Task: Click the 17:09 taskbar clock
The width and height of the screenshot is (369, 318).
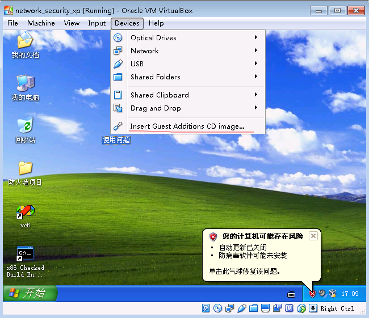Action: pos(350,294)
